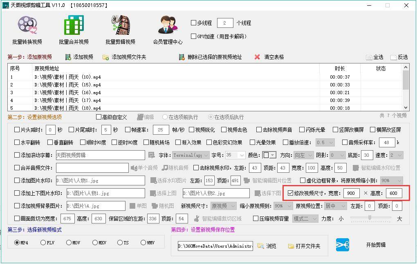
Task: Check the 片头减时 option
Action: 17,130
